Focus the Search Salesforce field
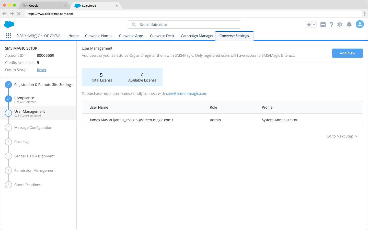The width and height of the screenshot is (368, 230). (x=184, y=25)
